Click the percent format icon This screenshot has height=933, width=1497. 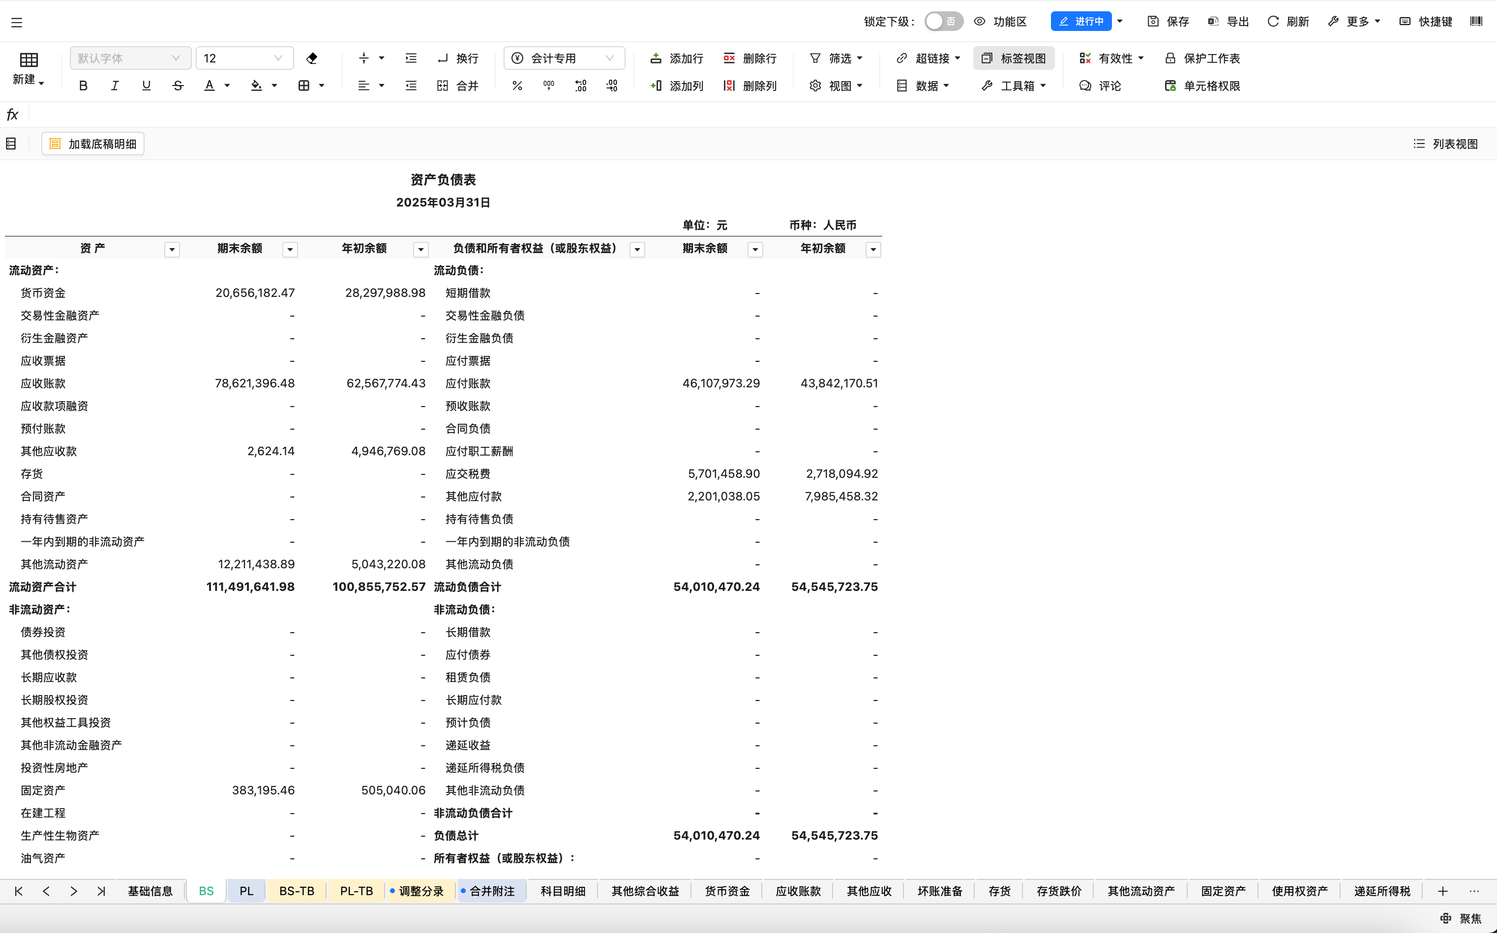click(x=517, y=86)
